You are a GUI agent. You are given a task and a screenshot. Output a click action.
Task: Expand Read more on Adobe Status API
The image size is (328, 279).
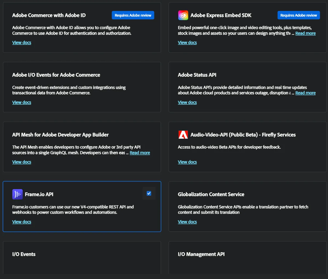pyautogui.click(x=305, y=93)
